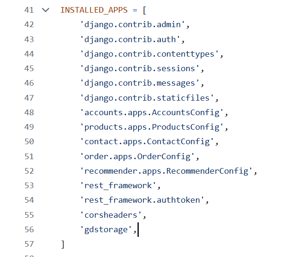Click line number 54 in gutter
The height and width of the screenshot is (257, 288).
[29, 200]
